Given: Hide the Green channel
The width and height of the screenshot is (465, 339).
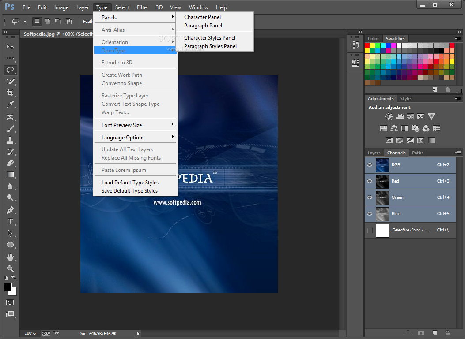Looking at the screenshot, I should tap(370, 197).
